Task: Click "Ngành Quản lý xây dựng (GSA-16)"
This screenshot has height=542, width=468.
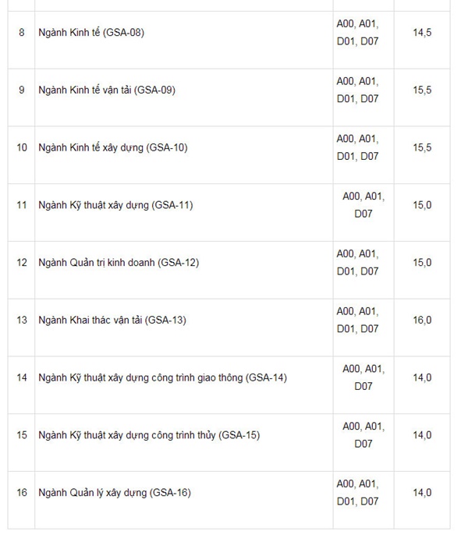Action: 115,493
